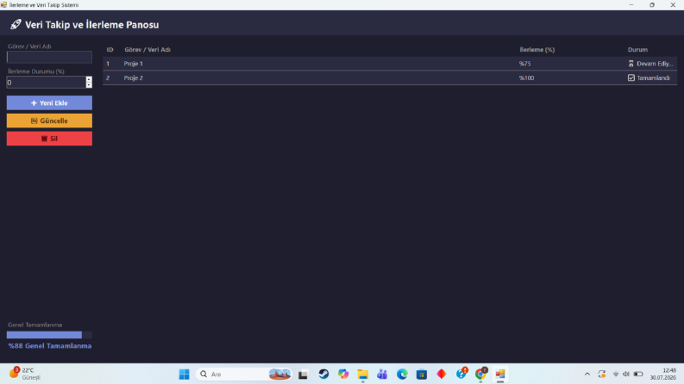Open the blue app with notification badge
This screenshot has height=384, width=684.
click(x=461, y=373)
